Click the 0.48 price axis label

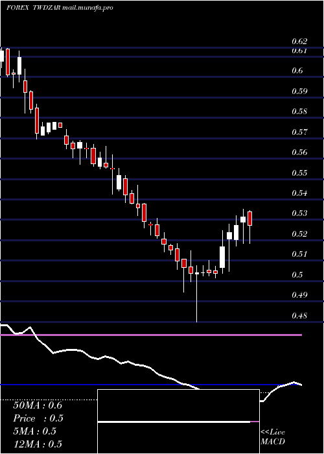(299, 316)
